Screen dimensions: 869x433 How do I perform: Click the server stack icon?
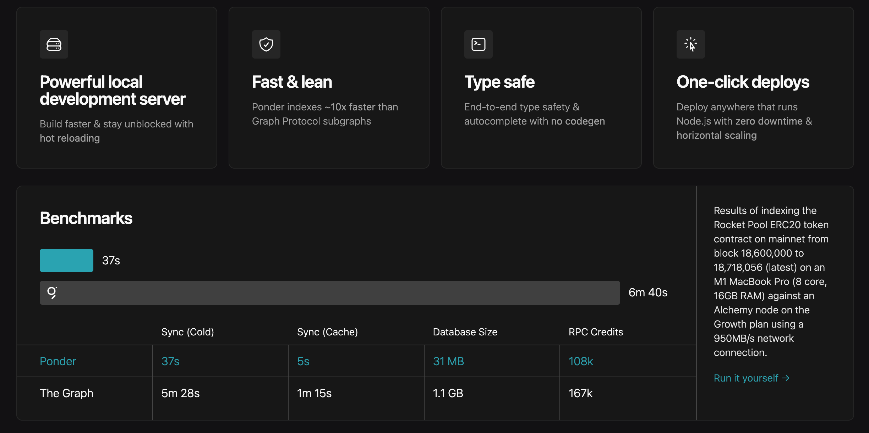click(54, 44)
